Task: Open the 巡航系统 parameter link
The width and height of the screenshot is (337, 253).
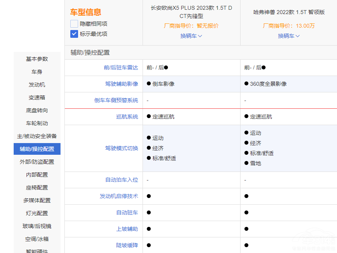Action: (127, 117)
